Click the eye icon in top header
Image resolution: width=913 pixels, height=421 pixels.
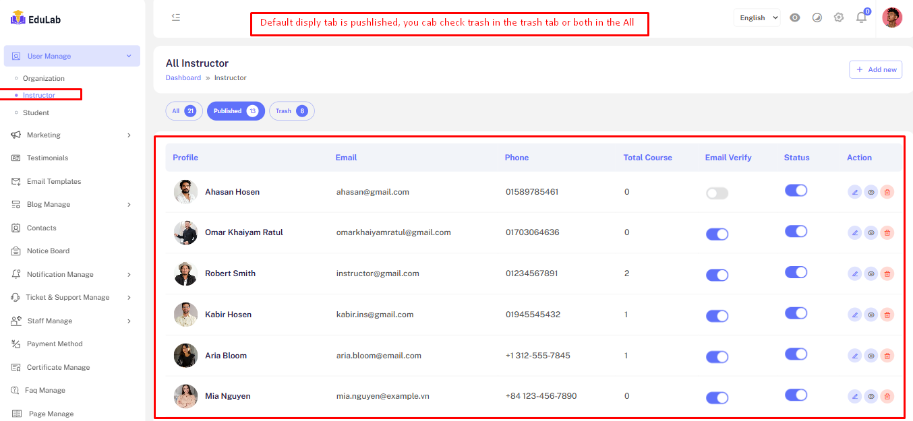pyautogui.click(x=795, y=18)
